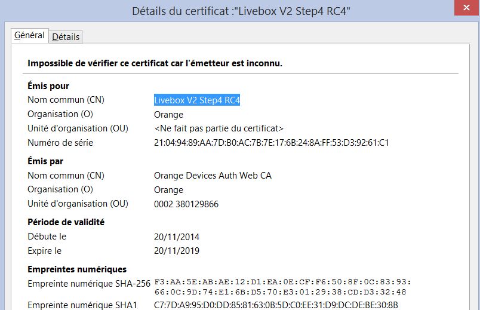
Task: Click the Expire le label
Action: click(x=44, y=251)
